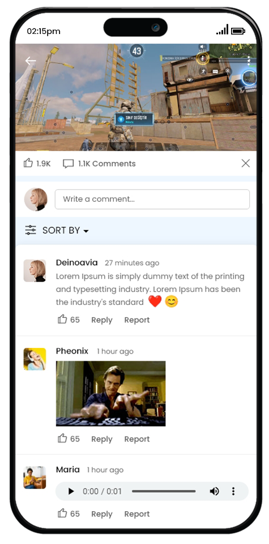Viewport: 269px width, 544px height.
Task: Open audio options three-dot menu
Action: [x=233, y=491]
